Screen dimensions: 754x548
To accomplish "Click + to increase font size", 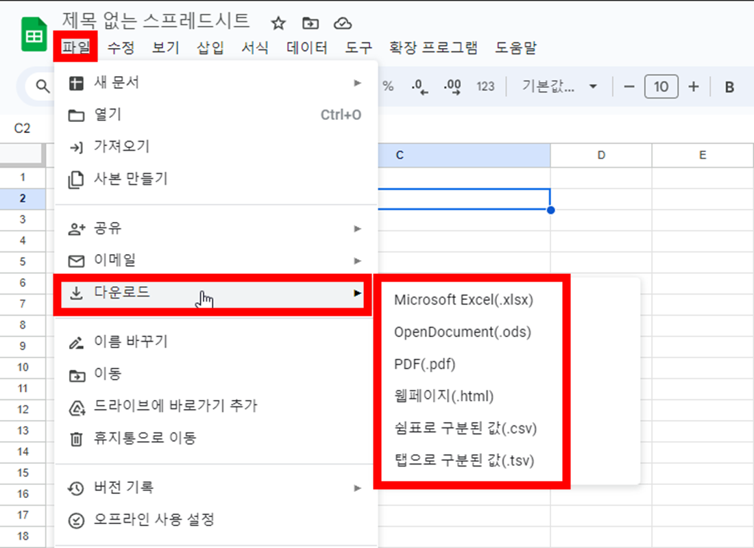I will [693, 86].
